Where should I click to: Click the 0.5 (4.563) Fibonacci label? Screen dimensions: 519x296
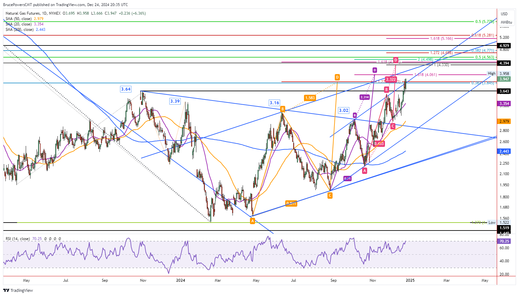click(x=485, y=57)
